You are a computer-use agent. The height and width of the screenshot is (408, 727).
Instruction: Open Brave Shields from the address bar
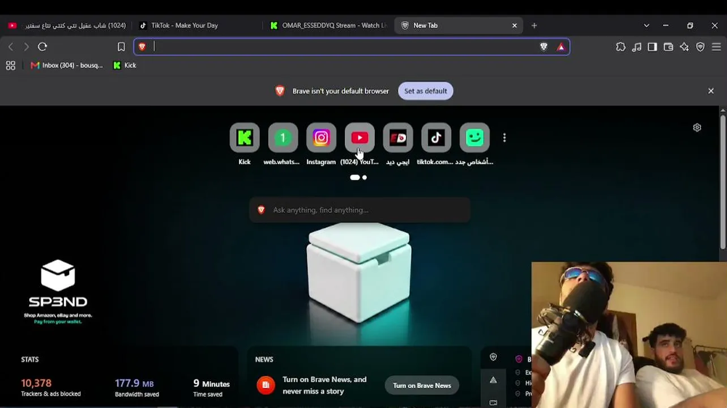click(544, 47)
